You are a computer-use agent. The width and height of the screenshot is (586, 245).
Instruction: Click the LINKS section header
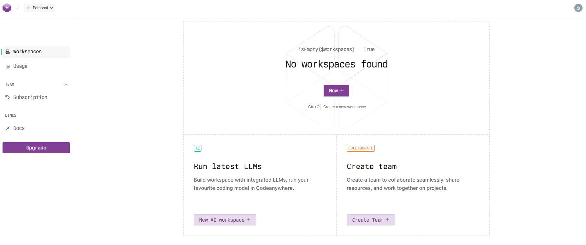(x=11, y=115)
